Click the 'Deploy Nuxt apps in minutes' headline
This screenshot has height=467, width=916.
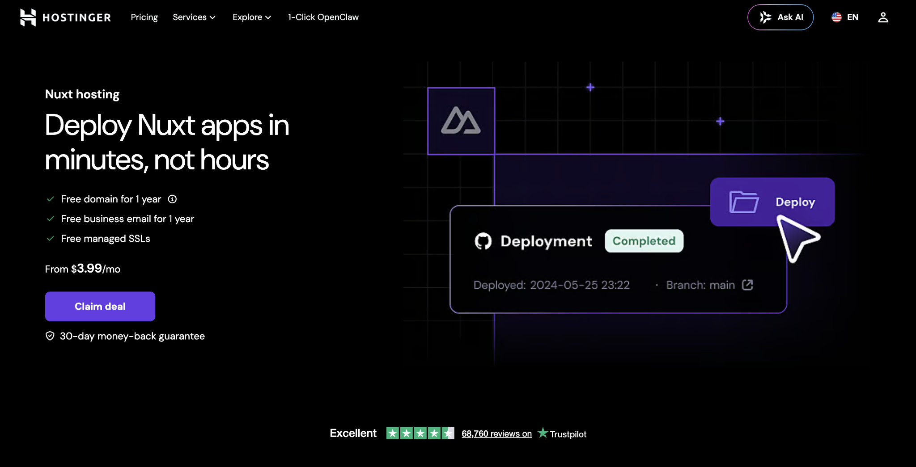(167, 142)
